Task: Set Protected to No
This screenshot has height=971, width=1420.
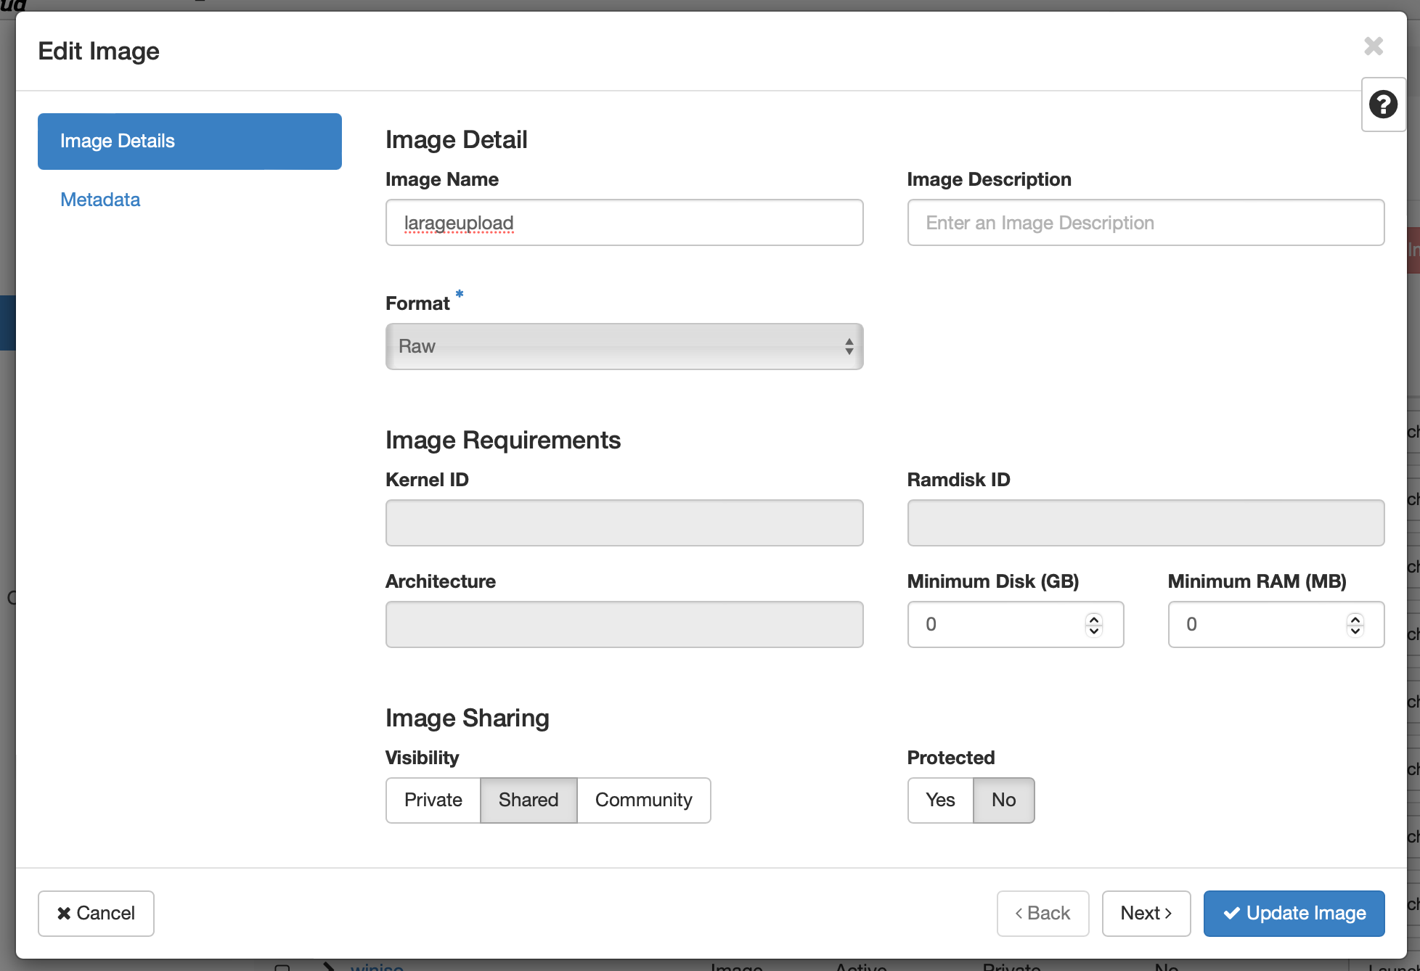Action: (1004, 800)
